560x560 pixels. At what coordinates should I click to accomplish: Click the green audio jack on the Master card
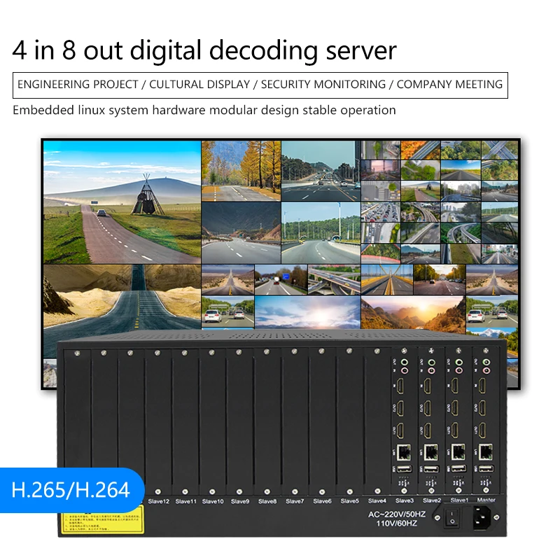(486, 362)
